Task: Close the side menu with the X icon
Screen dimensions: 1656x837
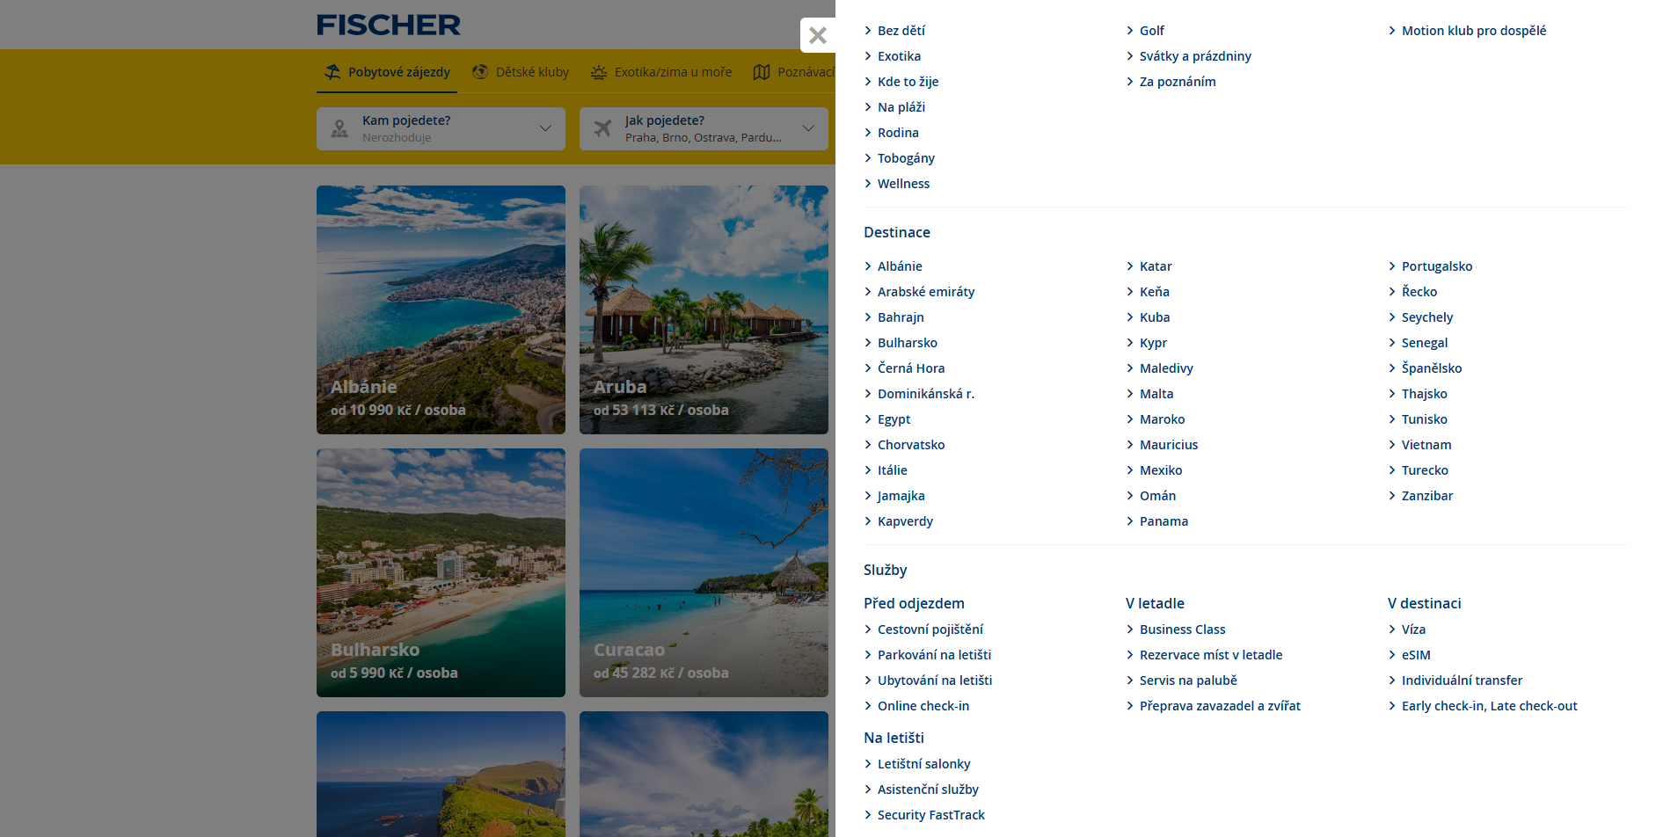Action: [x=818, y=35]
